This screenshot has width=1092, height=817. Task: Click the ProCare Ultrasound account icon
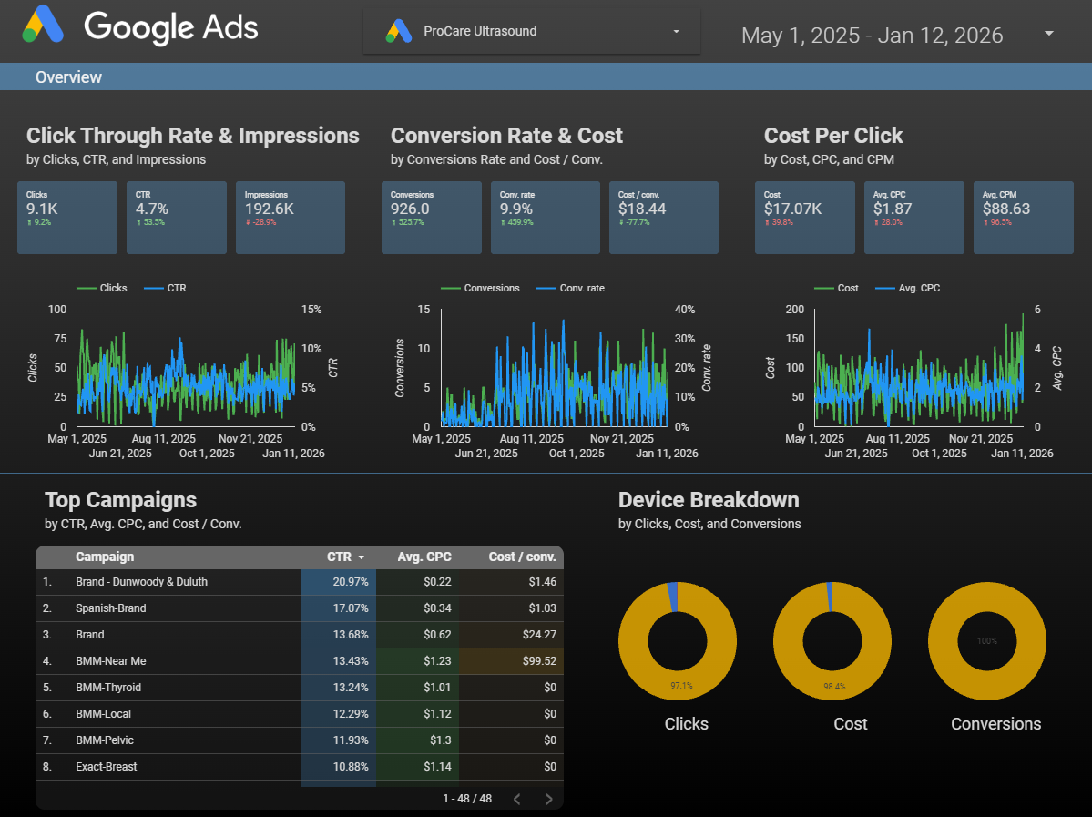[399, 31]
